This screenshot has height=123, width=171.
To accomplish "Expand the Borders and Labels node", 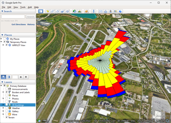I will point(3,92).
